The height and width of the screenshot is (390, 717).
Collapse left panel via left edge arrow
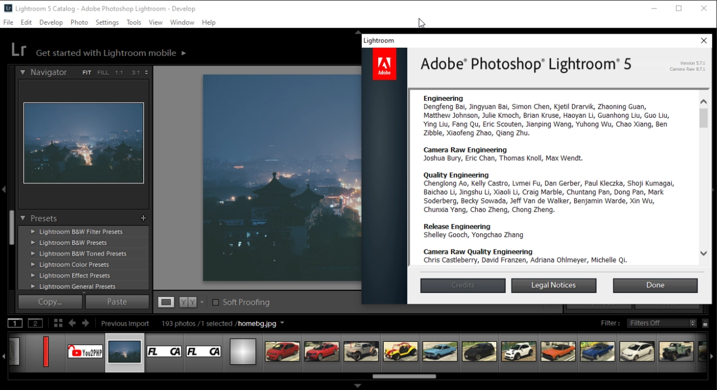[x=3, y=190]
